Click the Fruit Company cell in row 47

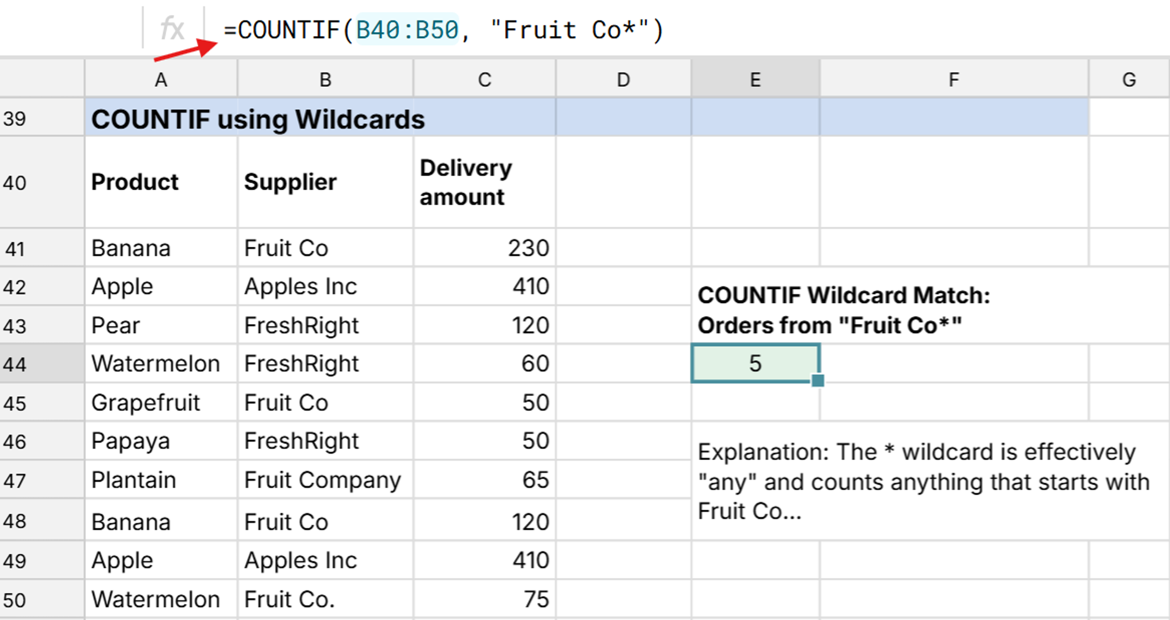click(x=325, y=480)
